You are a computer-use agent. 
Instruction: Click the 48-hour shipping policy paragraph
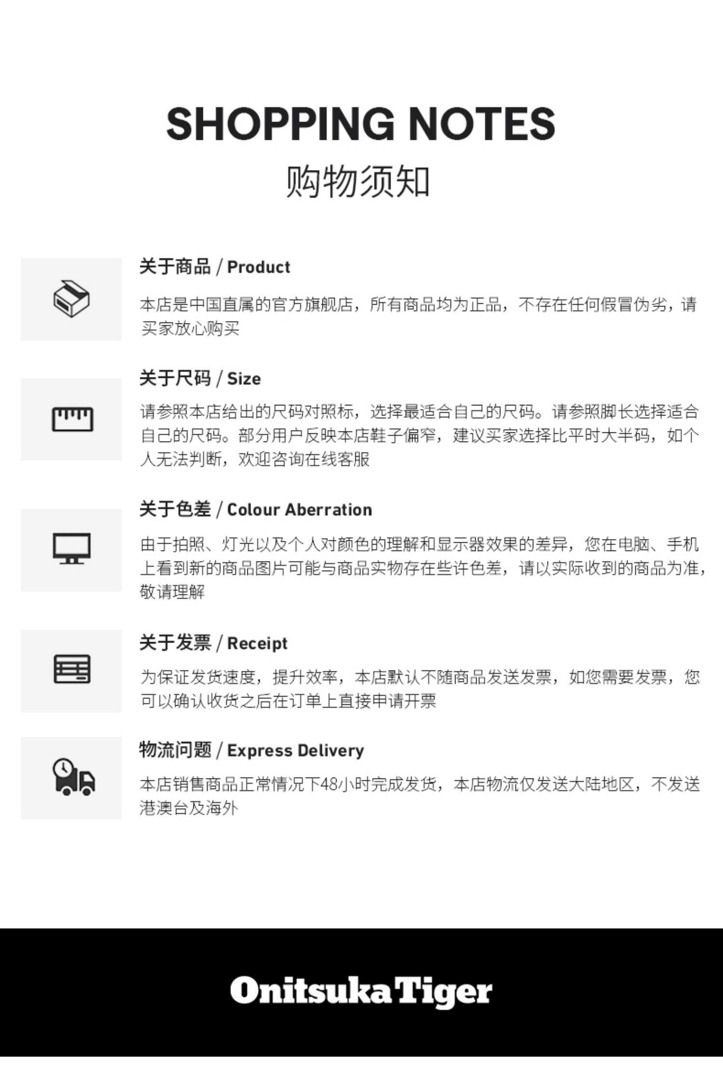(419, 796)
